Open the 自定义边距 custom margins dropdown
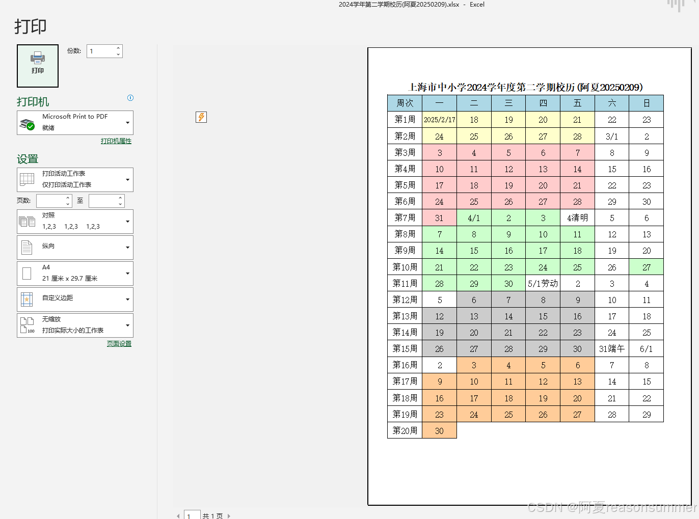This screenshot has width=699, height=519. pyautogui.click(x=75, y=299)
